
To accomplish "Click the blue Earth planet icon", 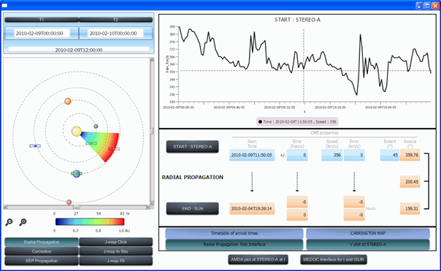I will point(76,174).
